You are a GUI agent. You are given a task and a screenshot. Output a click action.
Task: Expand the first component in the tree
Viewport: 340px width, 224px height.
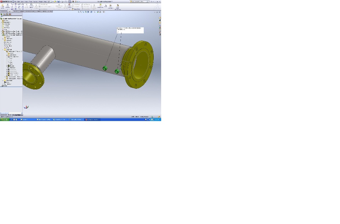[x=1, y=32]
